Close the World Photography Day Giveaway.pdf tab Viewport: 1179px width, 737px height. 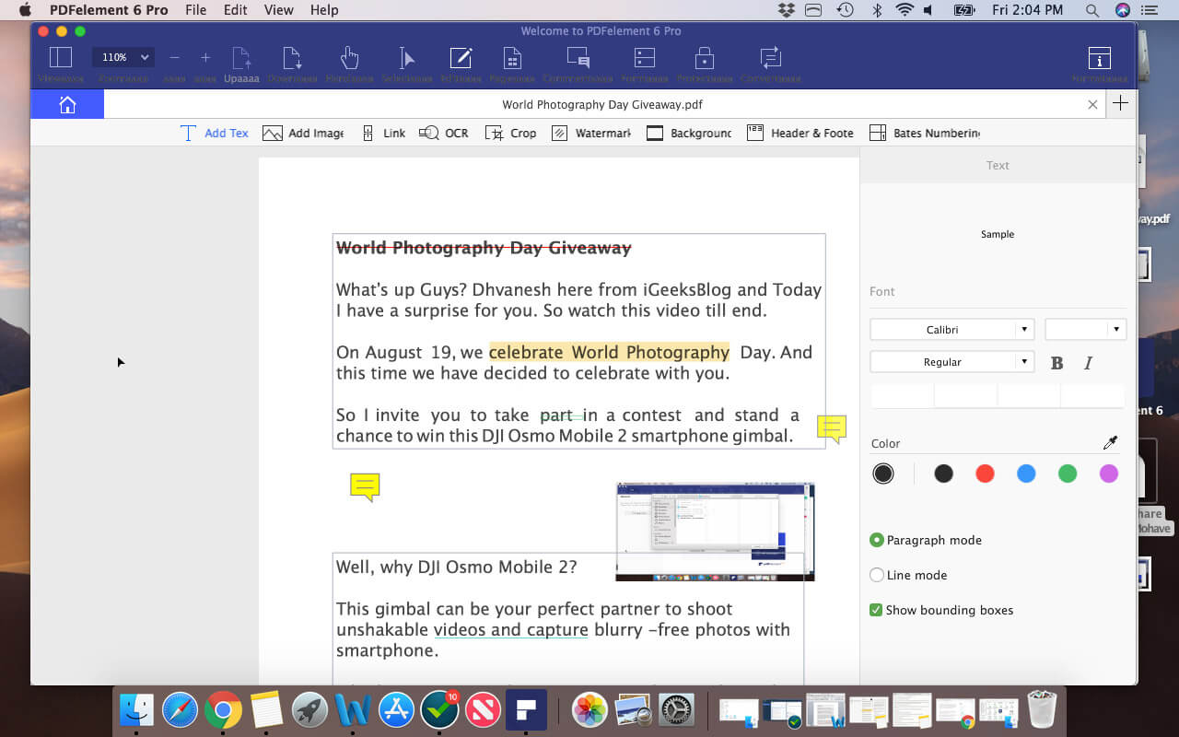1092,104
